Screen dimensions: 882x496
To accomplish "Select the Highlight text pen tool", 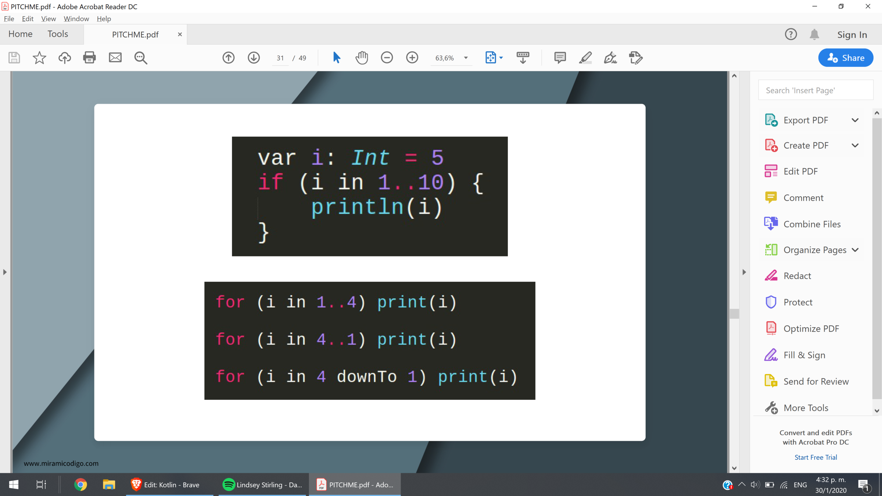I will 585,58.
